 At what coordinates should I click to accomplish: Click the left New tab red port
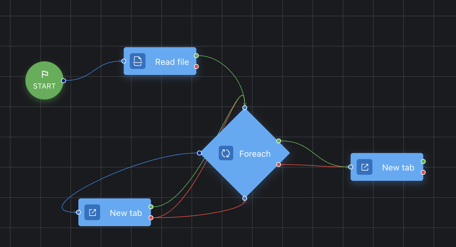(x=151, y=218)
